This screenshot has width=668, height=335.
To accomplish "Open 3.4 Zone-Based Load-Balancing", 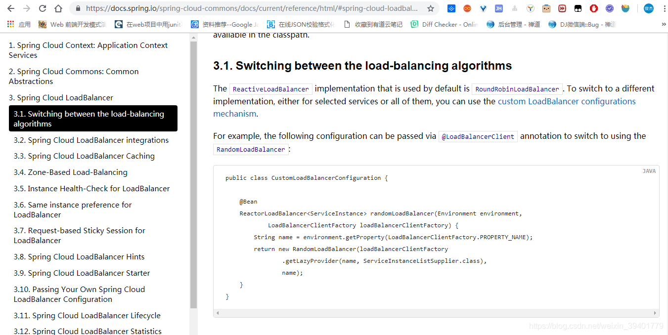I will [x=70, y=172].
